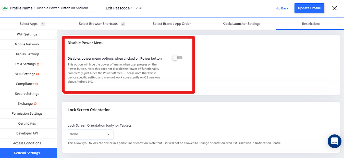This screenshot has height=158, width=344.
Task: Open EMM Settings in the sidebar
Action: point(28,64)
